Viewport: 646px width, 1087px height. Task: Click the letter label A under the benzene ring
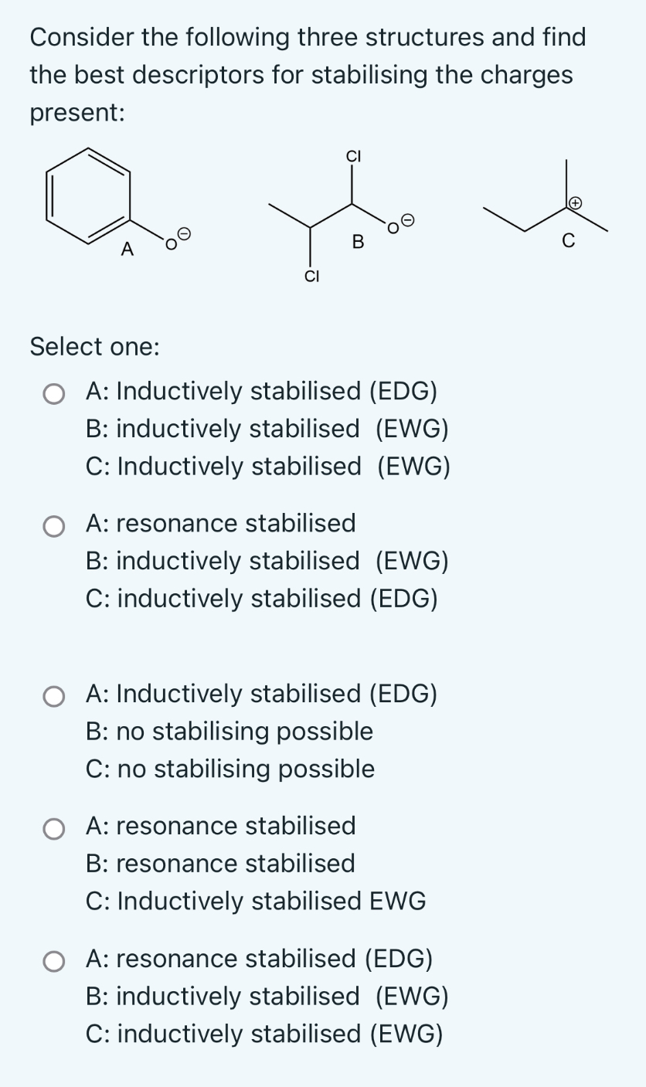[x=127, y=249]
